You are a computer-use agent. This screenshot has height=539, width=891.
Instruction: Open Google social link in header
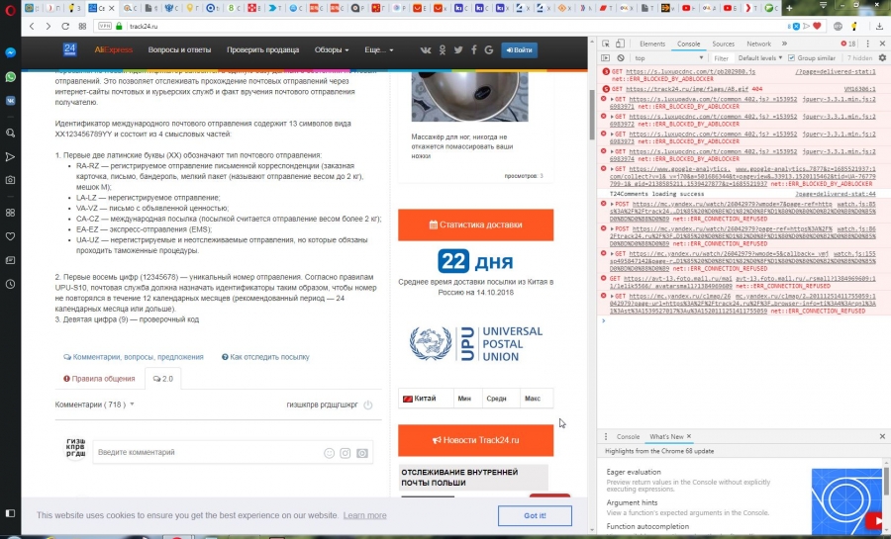point(489,49)
